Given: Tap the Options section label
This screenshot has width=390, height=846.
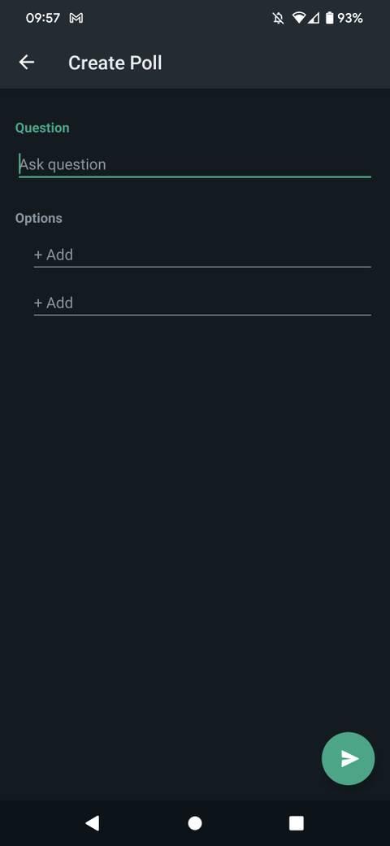Looking at the screenshot, I should pos(39,218).
